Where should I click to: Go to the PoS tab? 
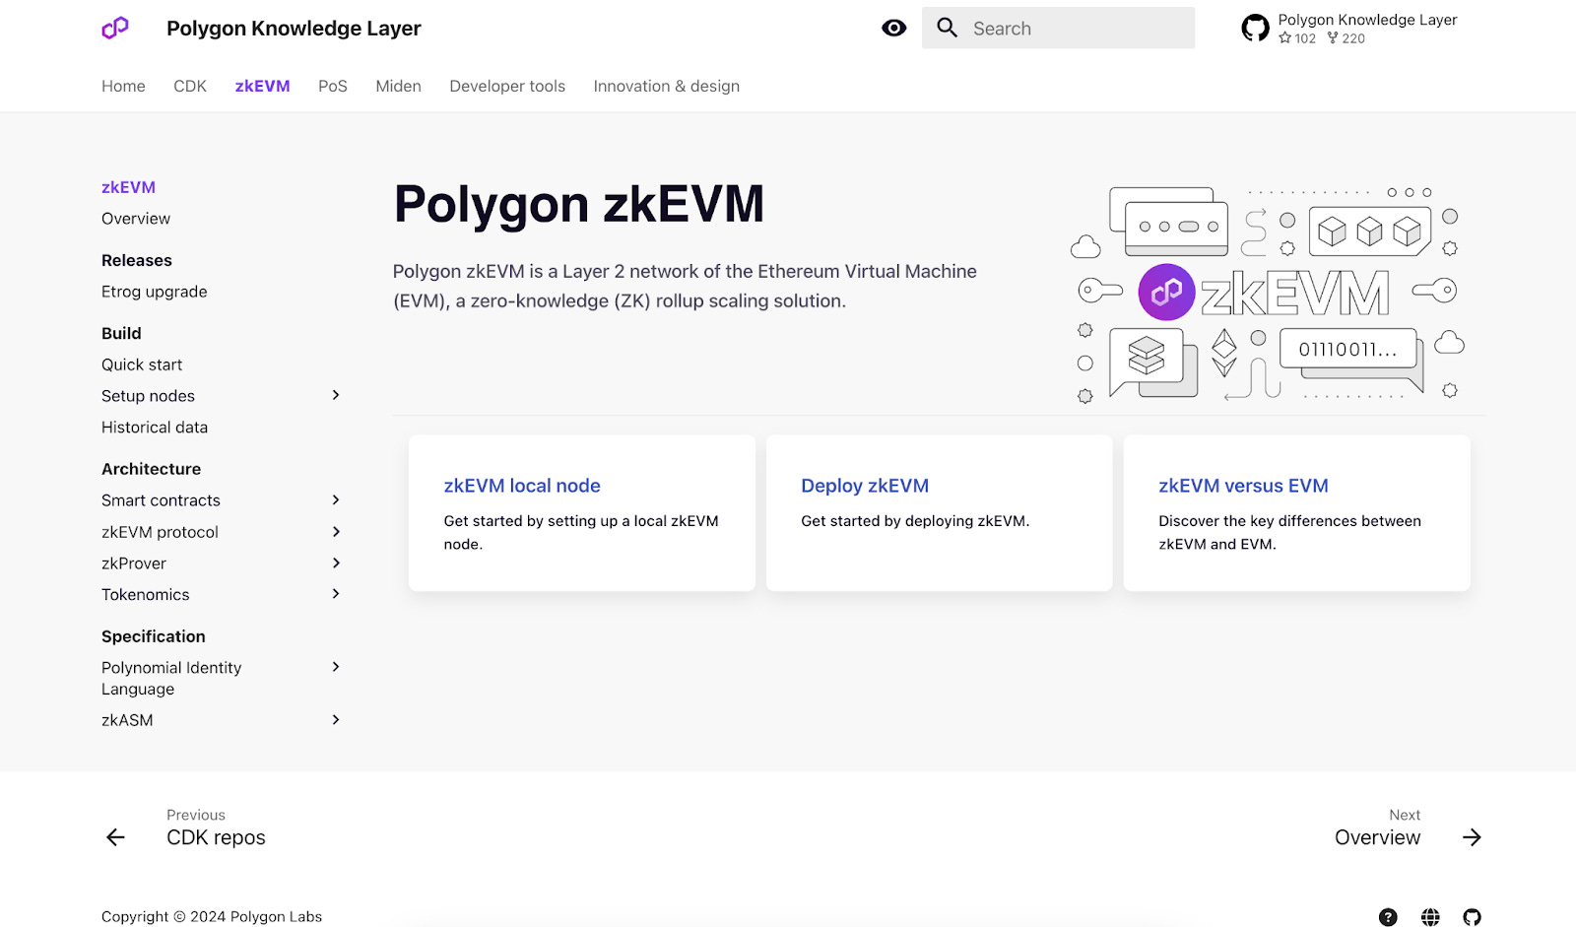point(333,86)
